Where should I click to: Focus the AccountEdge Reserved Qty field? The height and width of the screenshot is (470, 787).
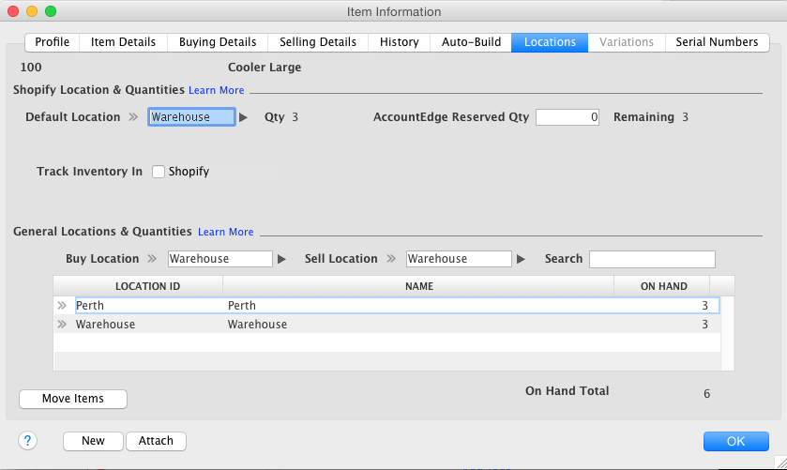click(x=567, y=117)
